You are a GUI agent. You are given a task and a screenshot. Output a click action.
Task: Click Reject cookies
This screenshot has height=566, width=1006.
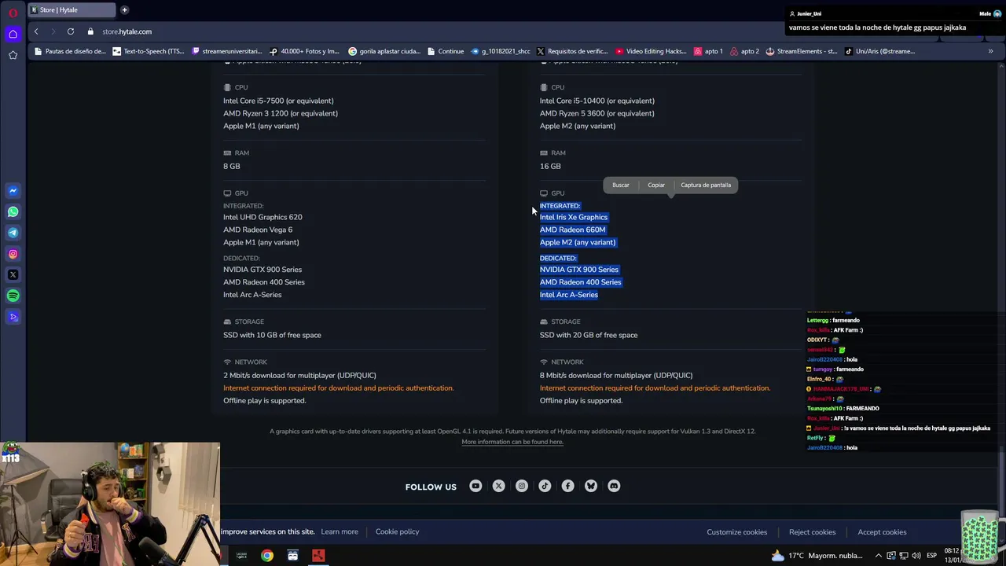tap(813, 532)
